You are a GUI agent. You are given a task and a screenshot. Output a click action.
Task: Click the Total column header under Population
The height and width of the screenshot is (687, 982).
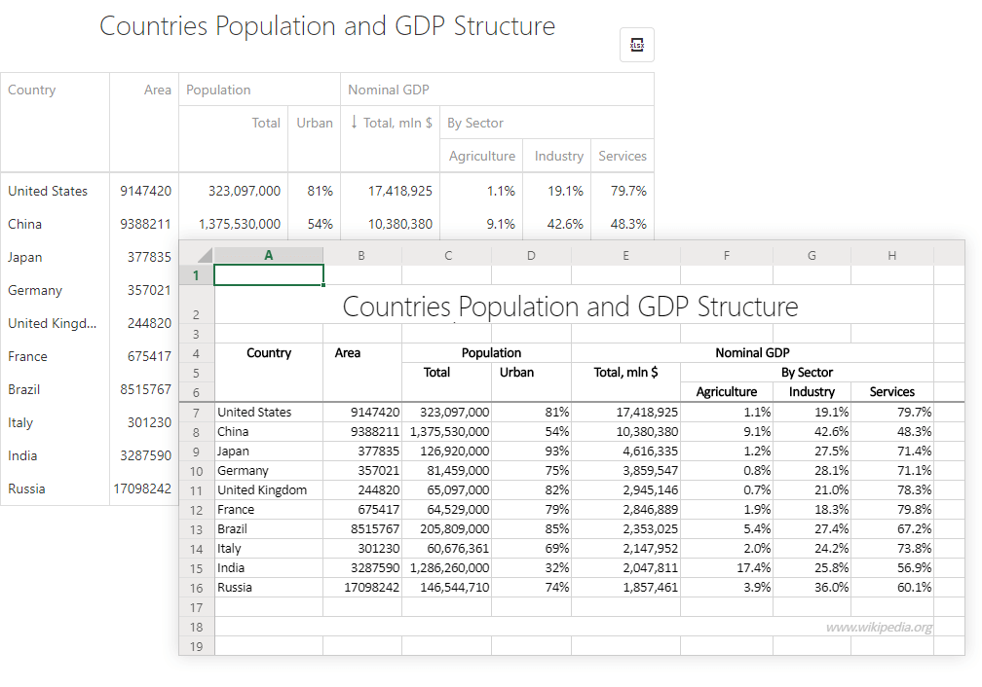pos(265,123)
